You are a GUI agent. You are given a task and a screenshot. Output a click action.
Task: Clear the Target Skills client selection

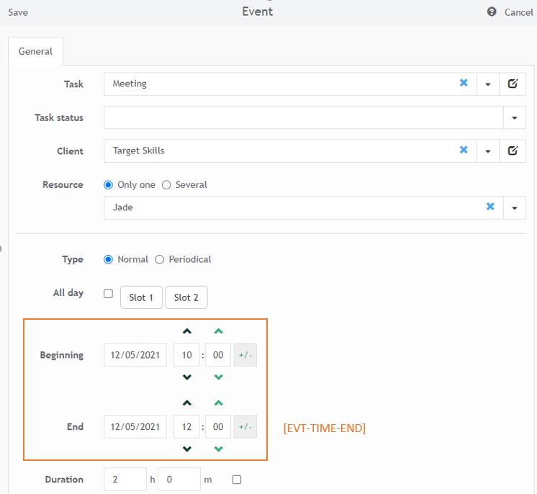[464, 151]
